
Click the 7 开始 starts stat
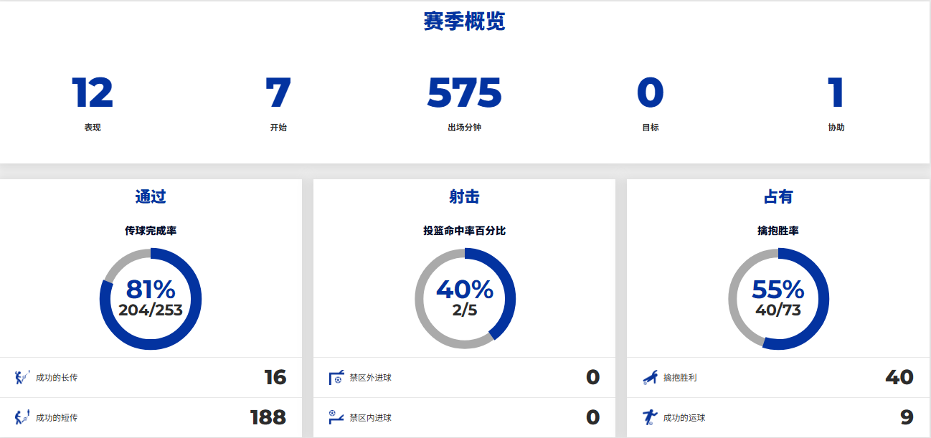pos(278,93)
